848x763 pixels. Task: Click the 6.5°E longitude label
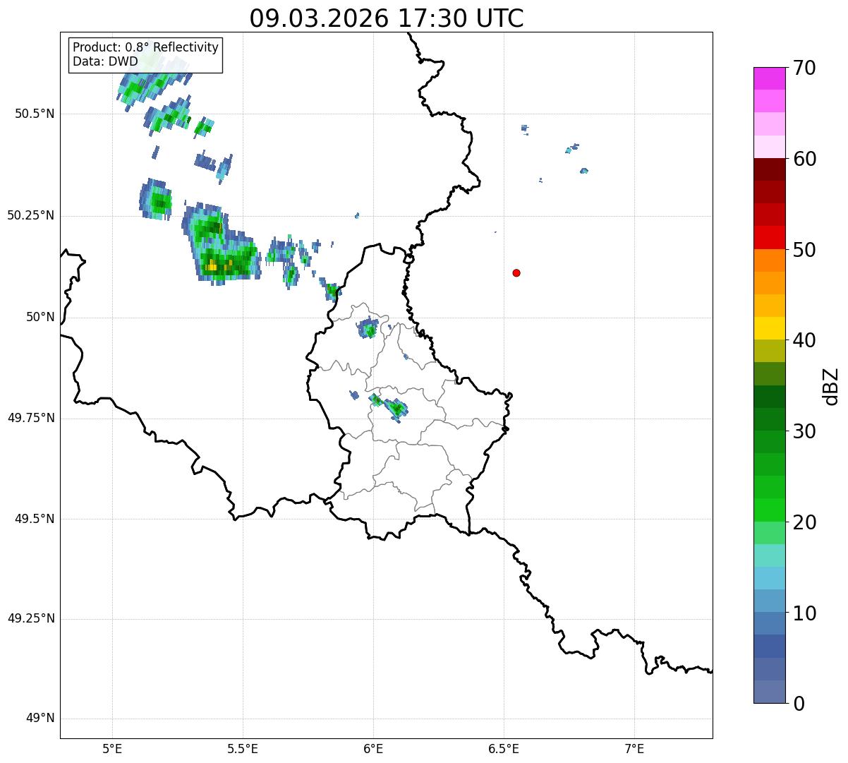504,748
